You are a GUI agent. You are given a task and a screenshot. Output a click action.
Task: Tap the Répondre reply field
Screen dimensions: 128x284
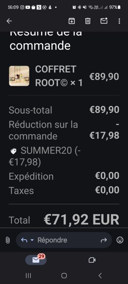click(64, 240)
